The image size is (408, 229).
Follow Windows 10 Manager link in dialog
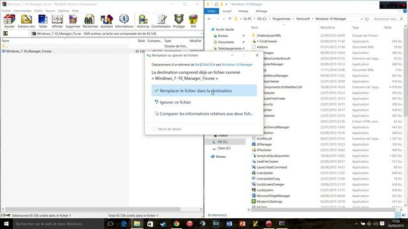[237, 65]
